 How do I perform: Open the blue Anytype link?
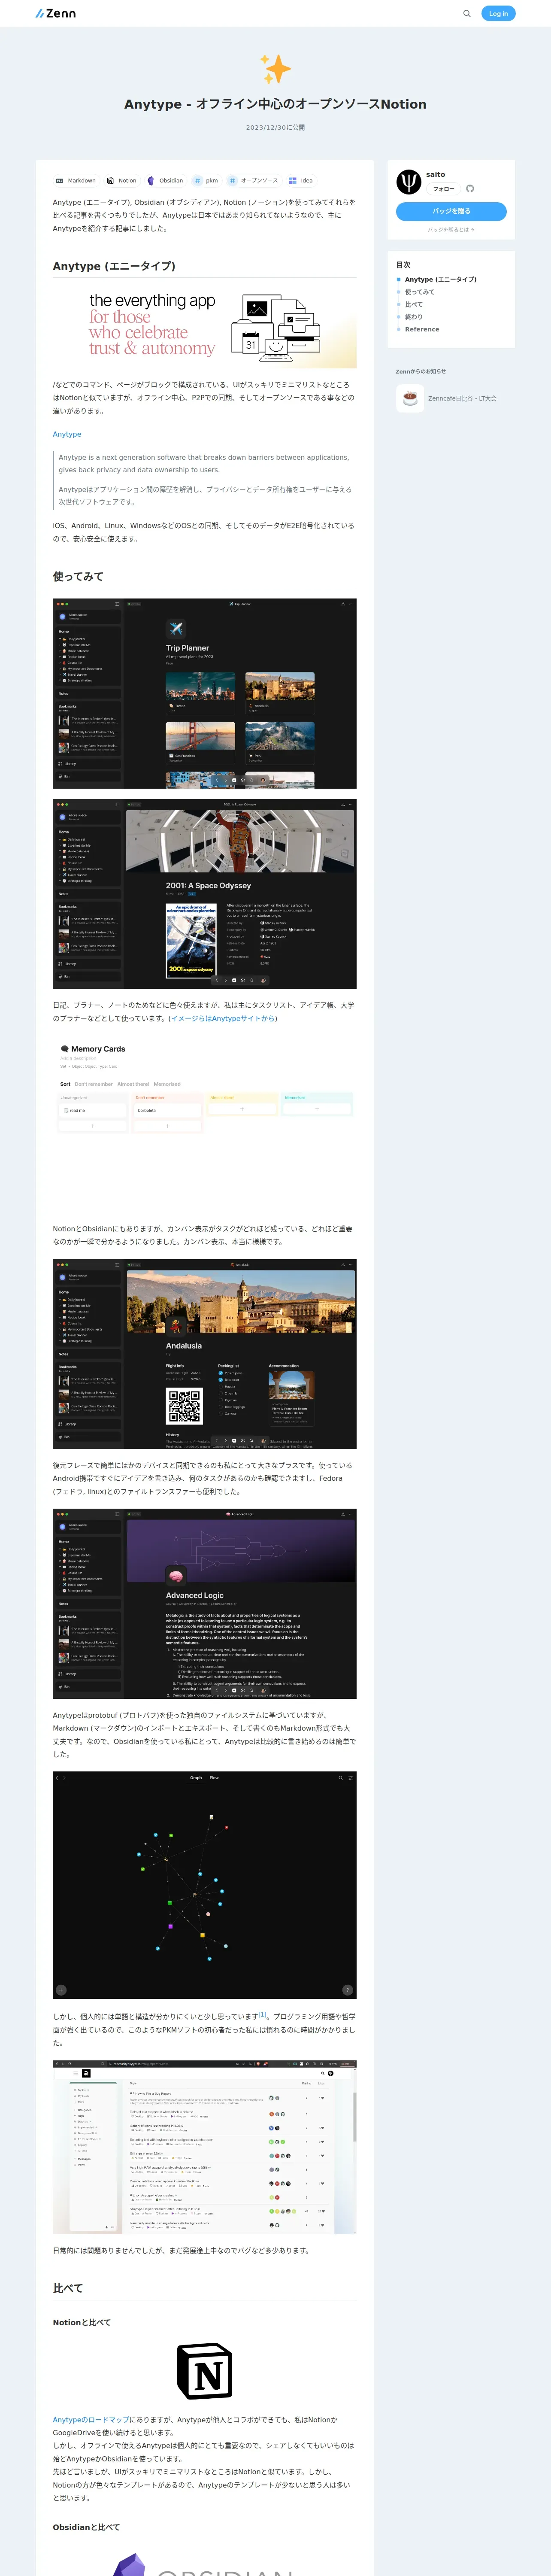point(67,434)
